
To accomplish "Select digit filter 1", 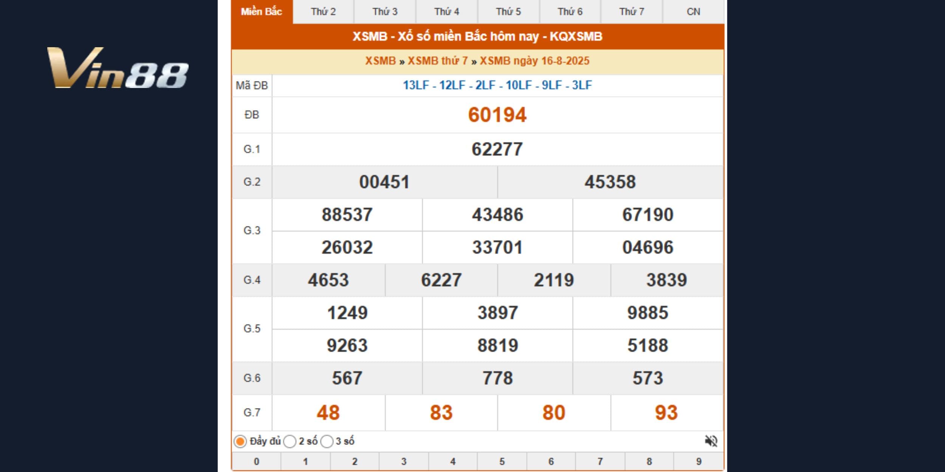I will [305, 461].
